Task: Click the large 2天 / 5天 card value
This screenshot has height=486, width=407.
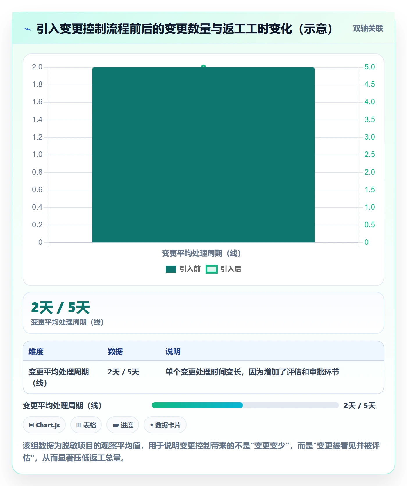Action: [x=60, y=308]
